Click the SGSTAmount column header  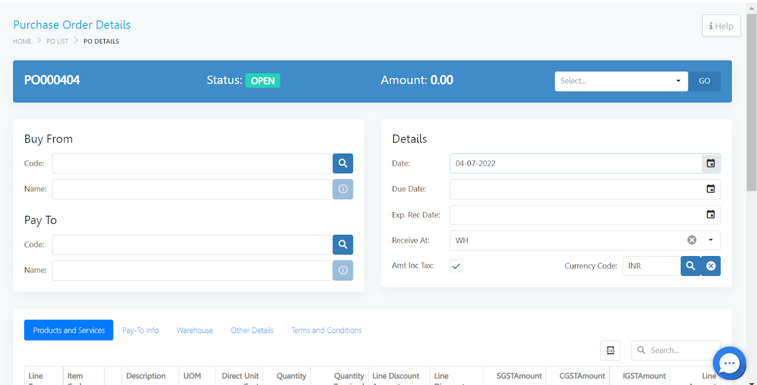(519, 376)
